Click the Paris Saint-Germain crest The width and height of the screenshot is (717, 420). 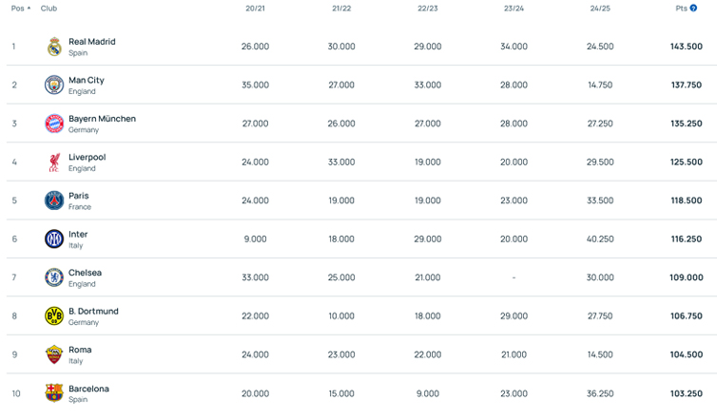point(54,200)
